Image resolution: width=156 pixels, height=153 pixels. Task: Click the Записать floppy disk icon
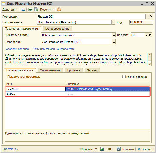click(118, 149)
